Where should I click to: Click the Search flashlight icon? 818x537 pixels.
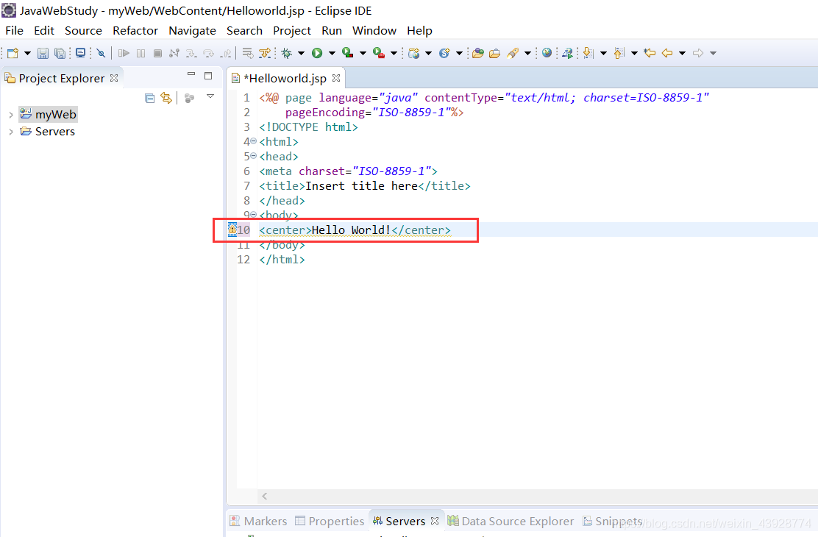click(512, 53)
